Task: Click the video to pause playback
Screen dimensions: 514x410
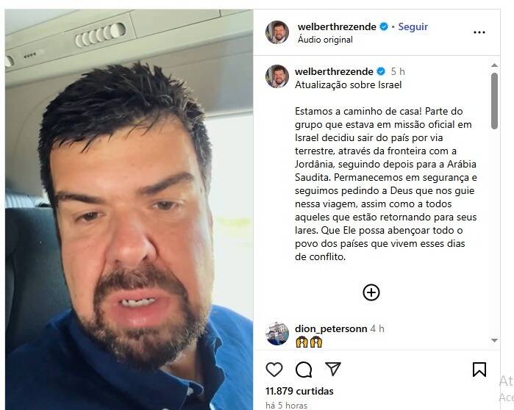Action: click(129, 209)
